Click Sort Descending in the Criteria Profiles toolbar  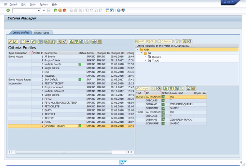point(77,42)
